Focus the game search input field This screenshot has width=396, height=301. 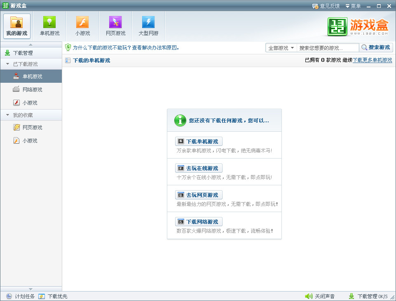328,48
